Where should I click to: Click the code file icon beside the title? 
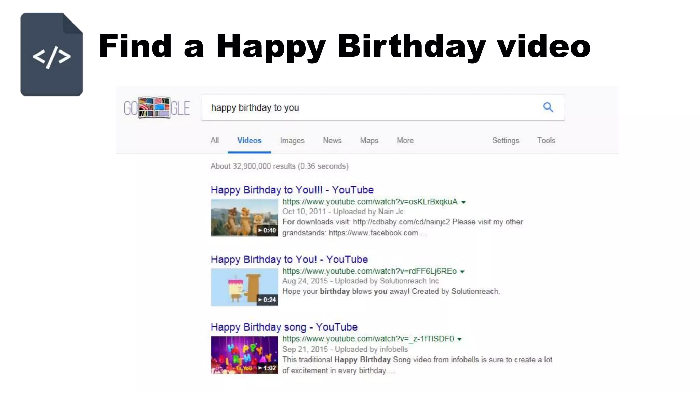51,54
